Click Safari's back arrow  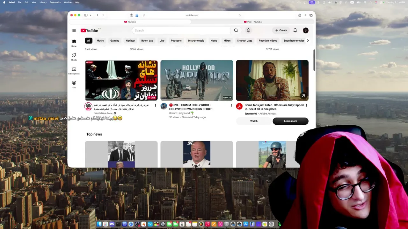(98, 15)
